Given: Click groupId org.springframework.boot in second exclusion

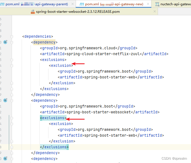Looking at the screenshot, I should coord(105,130).
